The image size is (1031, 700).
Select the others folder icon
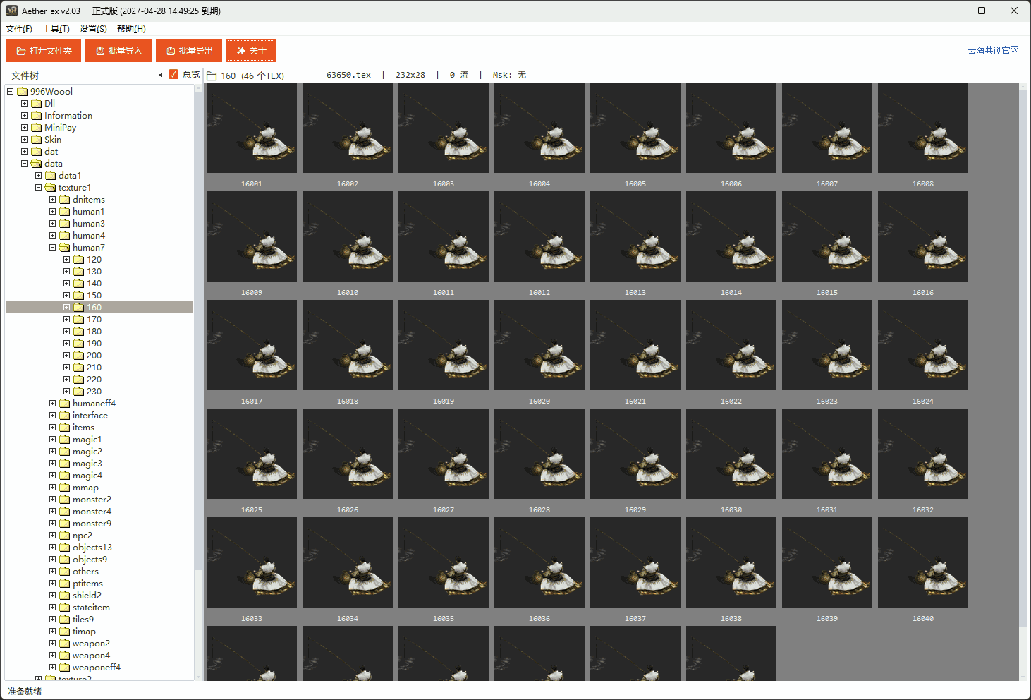click(x=64, y=571)
